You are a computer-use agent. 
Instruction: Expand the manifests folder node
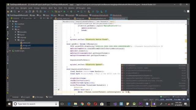(x=13, y=24)
